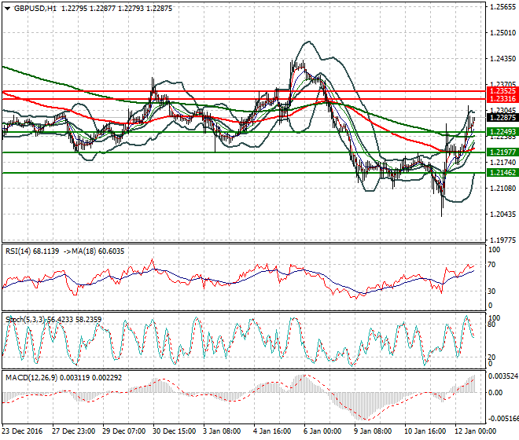Select the red 1.23525 price level label
The height and width of the screenshot is (440, 519).
click(x=502, y=91)
